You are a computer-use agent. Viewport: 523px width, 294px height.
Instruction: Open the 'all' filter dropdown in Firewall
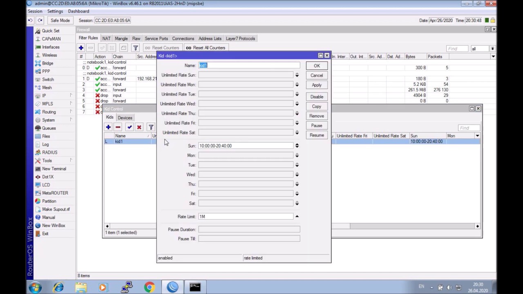[492, 49]
